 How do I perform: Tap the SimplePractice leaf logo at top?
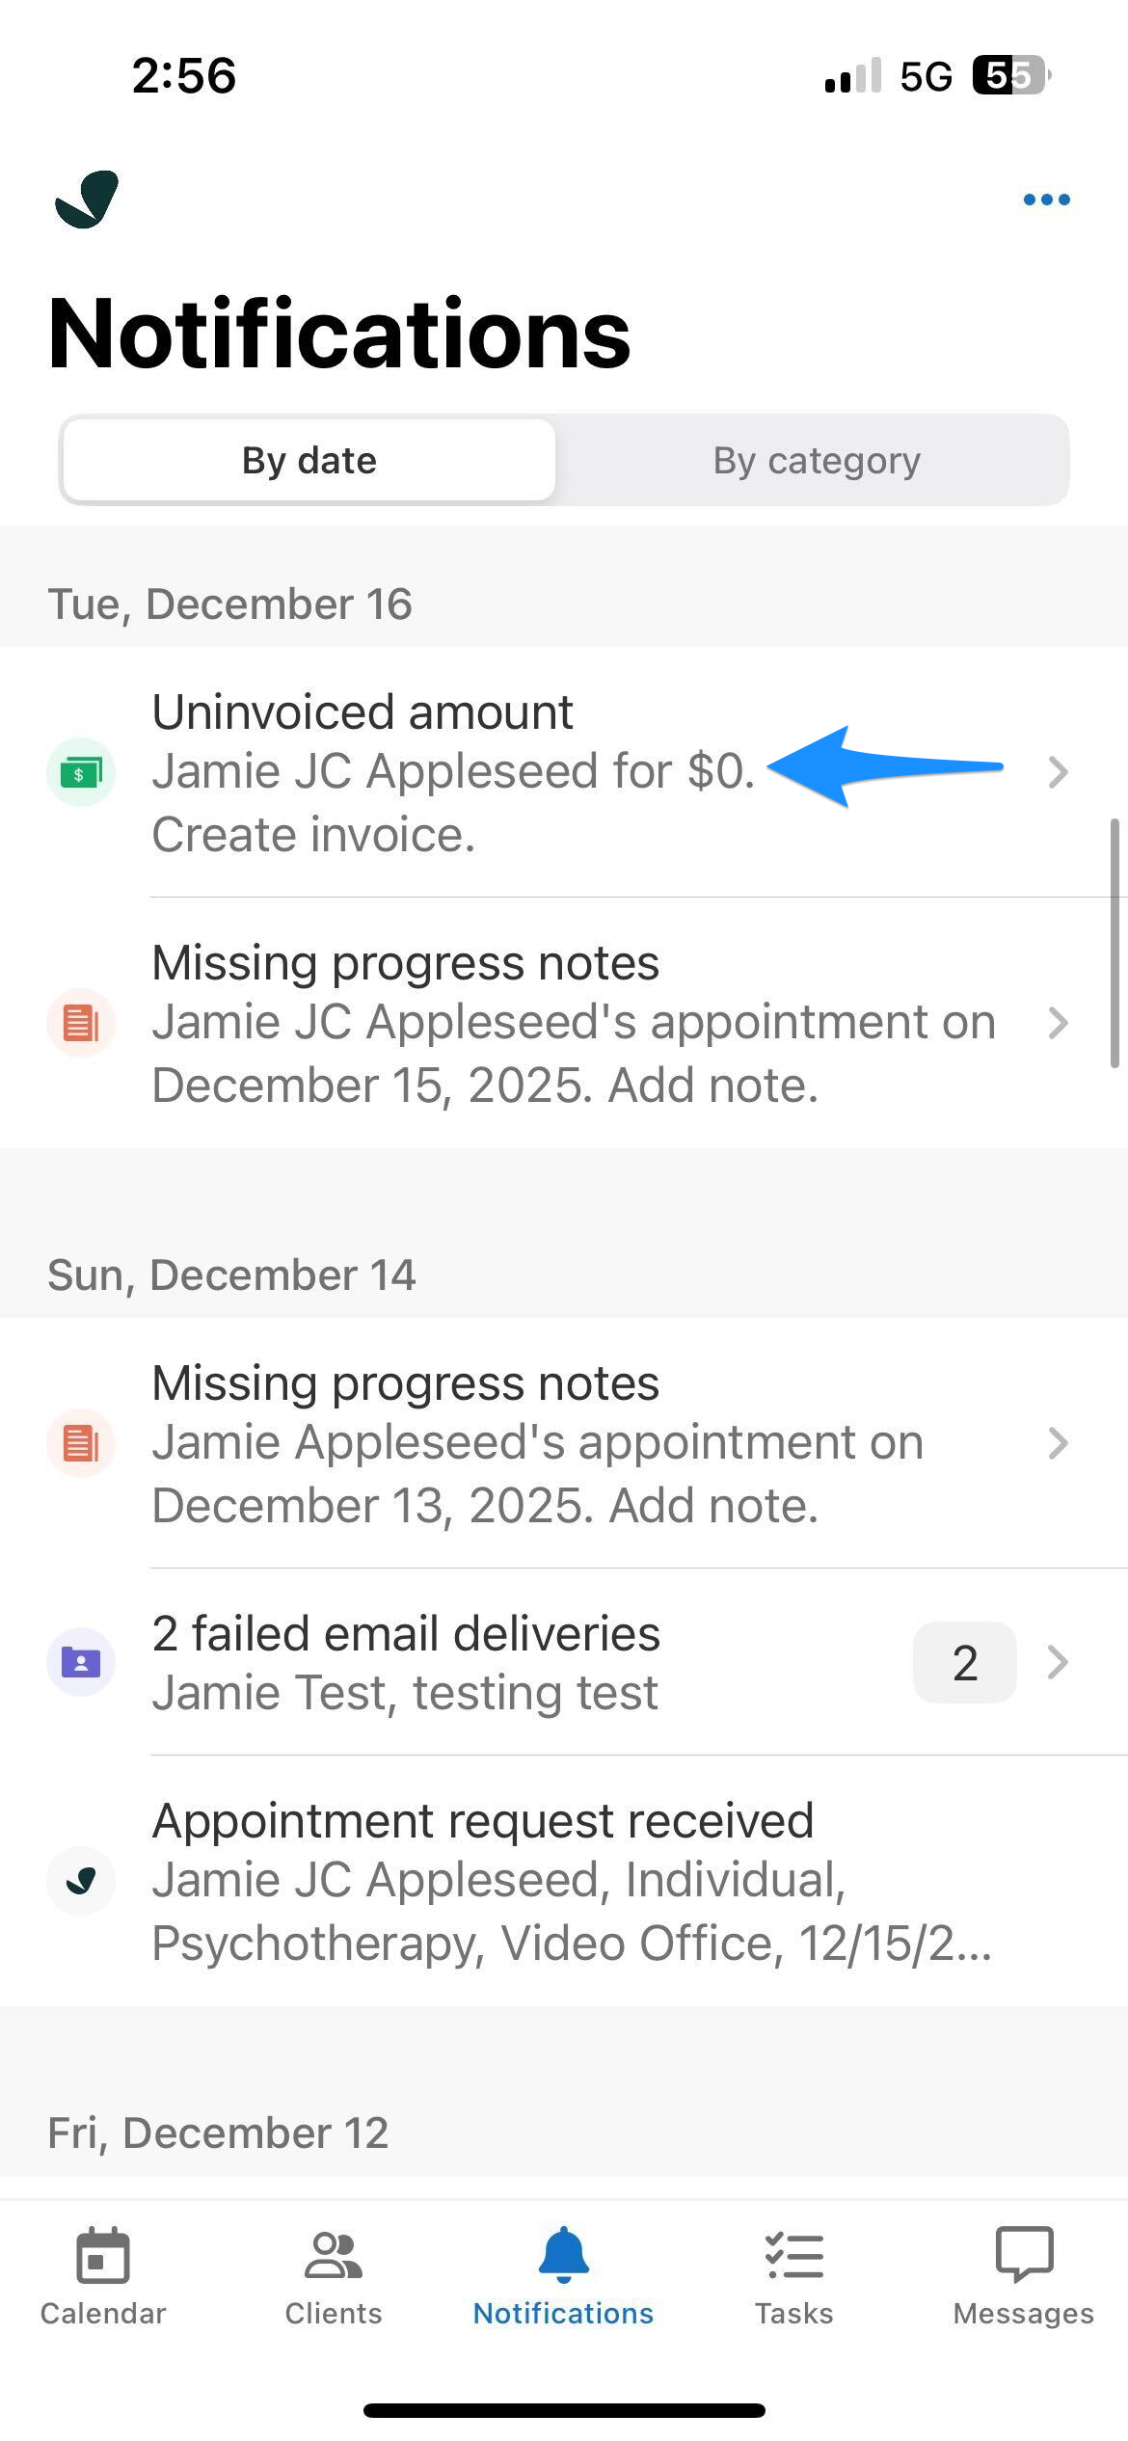87,200
